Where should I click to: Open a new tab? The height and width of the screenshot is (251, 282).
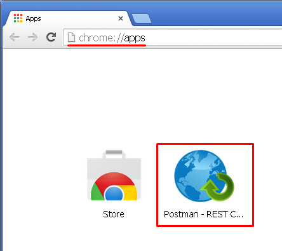click(x=142, y=18)
